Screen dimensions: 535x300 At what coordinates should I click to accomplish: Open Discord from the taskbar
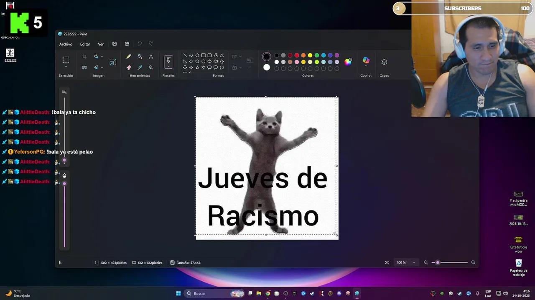click(x=339, y=293)
